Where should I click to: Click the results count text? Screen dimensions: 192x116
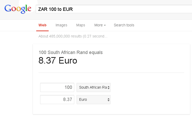pos(73,36)
